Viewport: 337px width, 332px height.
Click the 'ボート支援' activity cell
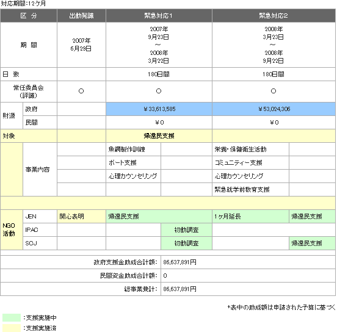point(133,163)
